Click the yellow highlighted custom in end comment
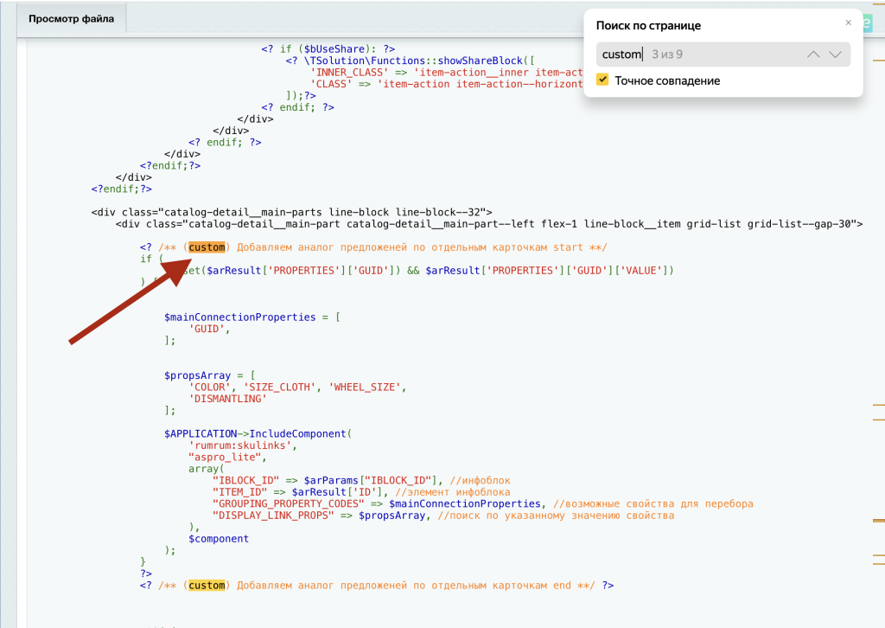 [207, 586]
